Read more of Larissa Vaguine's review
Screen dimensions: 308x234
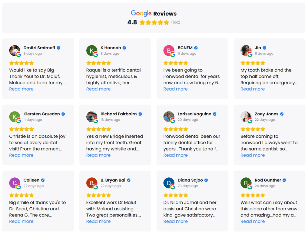[x=176, y=155]
